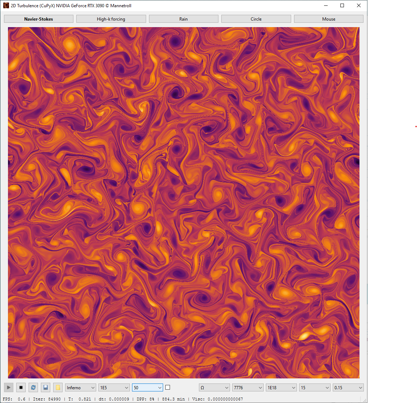
Task: Open the Inferno colormap dropdown
Action: 80,387
